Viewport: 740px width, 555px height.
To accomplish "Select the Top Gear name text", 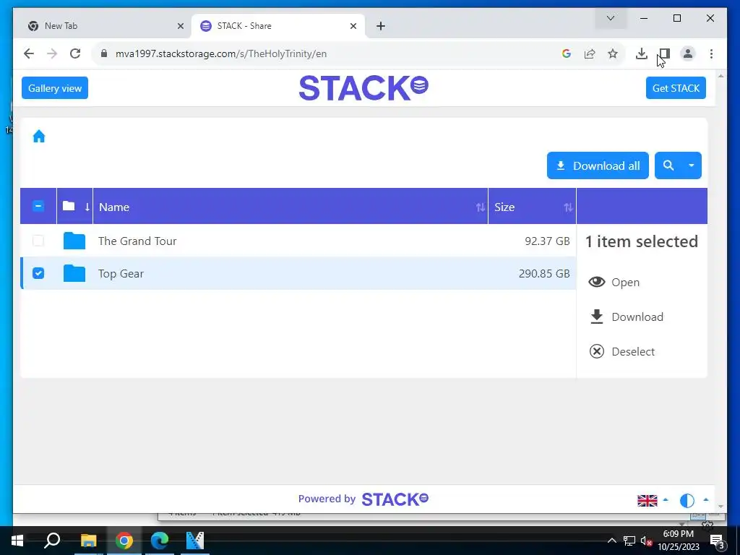I will click(x=121, y=274).
